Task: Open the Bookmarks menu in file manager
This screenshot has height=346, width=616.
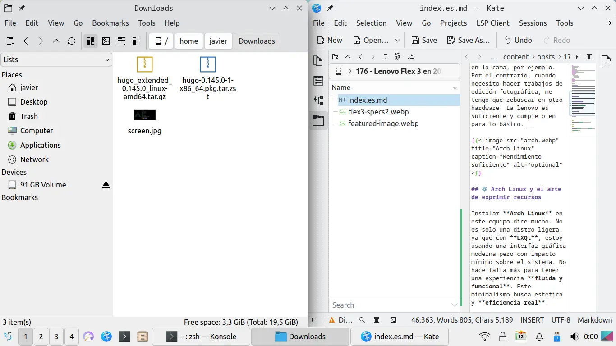Action: [110, 23]
